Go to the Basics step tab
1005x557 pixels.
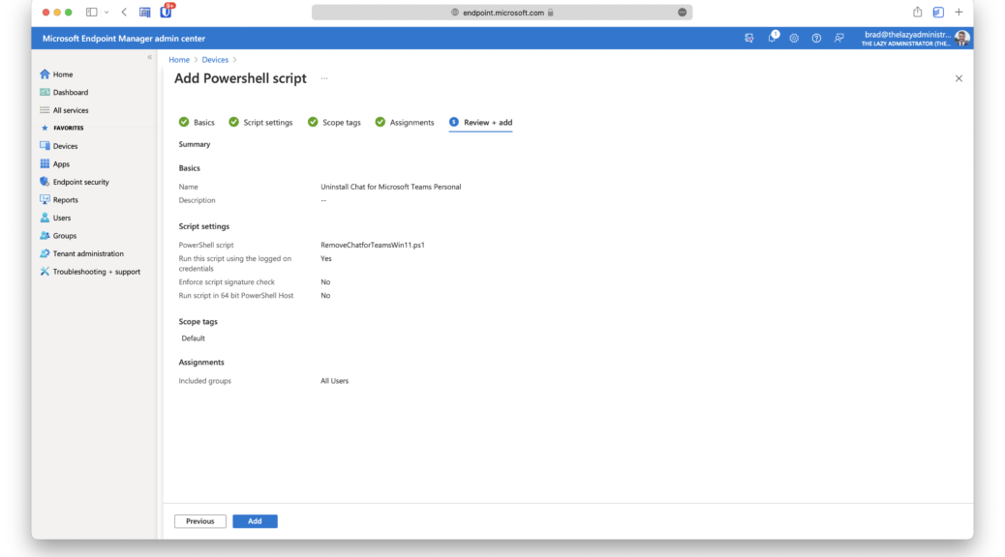197,122
